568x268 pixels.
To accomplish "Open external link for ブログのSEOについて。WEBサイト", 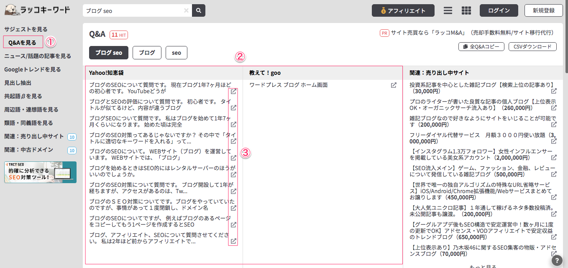I will [x=234, y=158].
